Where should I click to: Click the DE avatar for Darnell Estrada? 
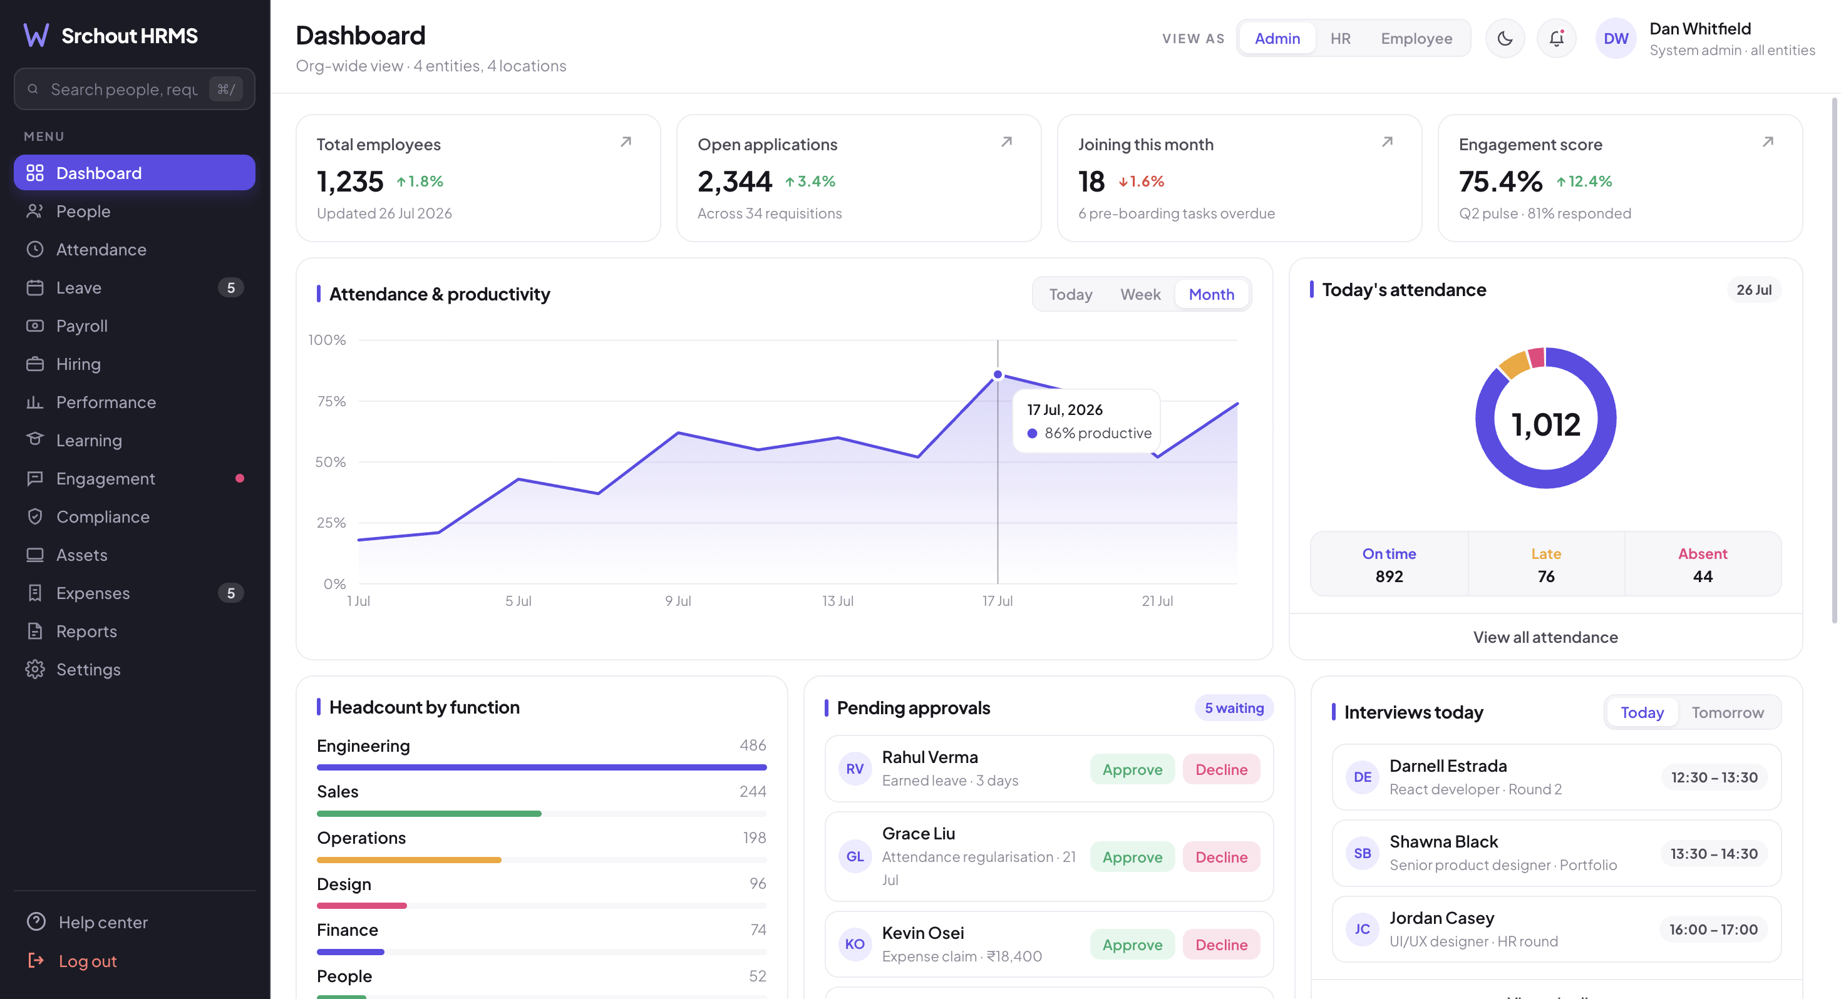pos(1363,777)
